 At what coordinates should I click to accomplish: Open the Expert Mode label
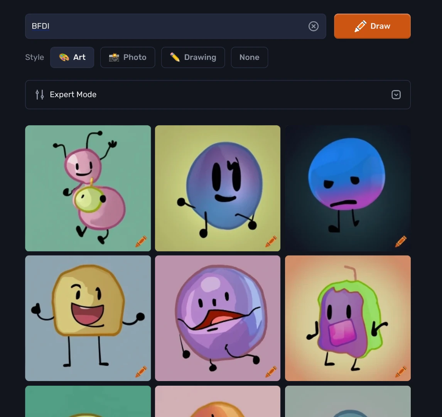(x=73, y=95)
